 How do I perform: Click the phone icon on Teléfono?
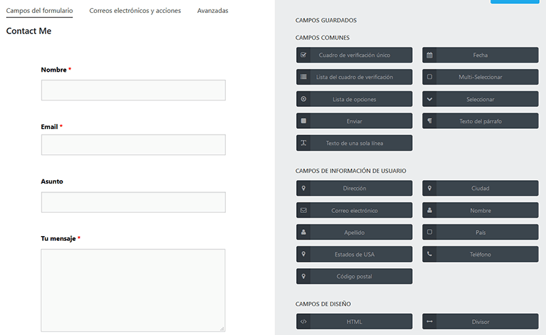tap(429, 254)
